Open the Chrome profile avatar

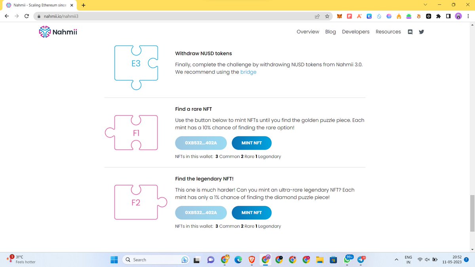click(458, 16)
